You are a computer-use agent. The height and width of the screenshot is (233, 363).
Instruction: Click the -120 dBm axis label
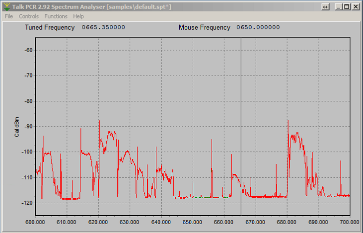(x=27, y=203)
